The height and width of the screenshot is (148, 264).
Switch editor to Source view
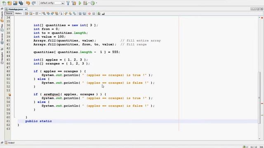(x=9, y=14)
